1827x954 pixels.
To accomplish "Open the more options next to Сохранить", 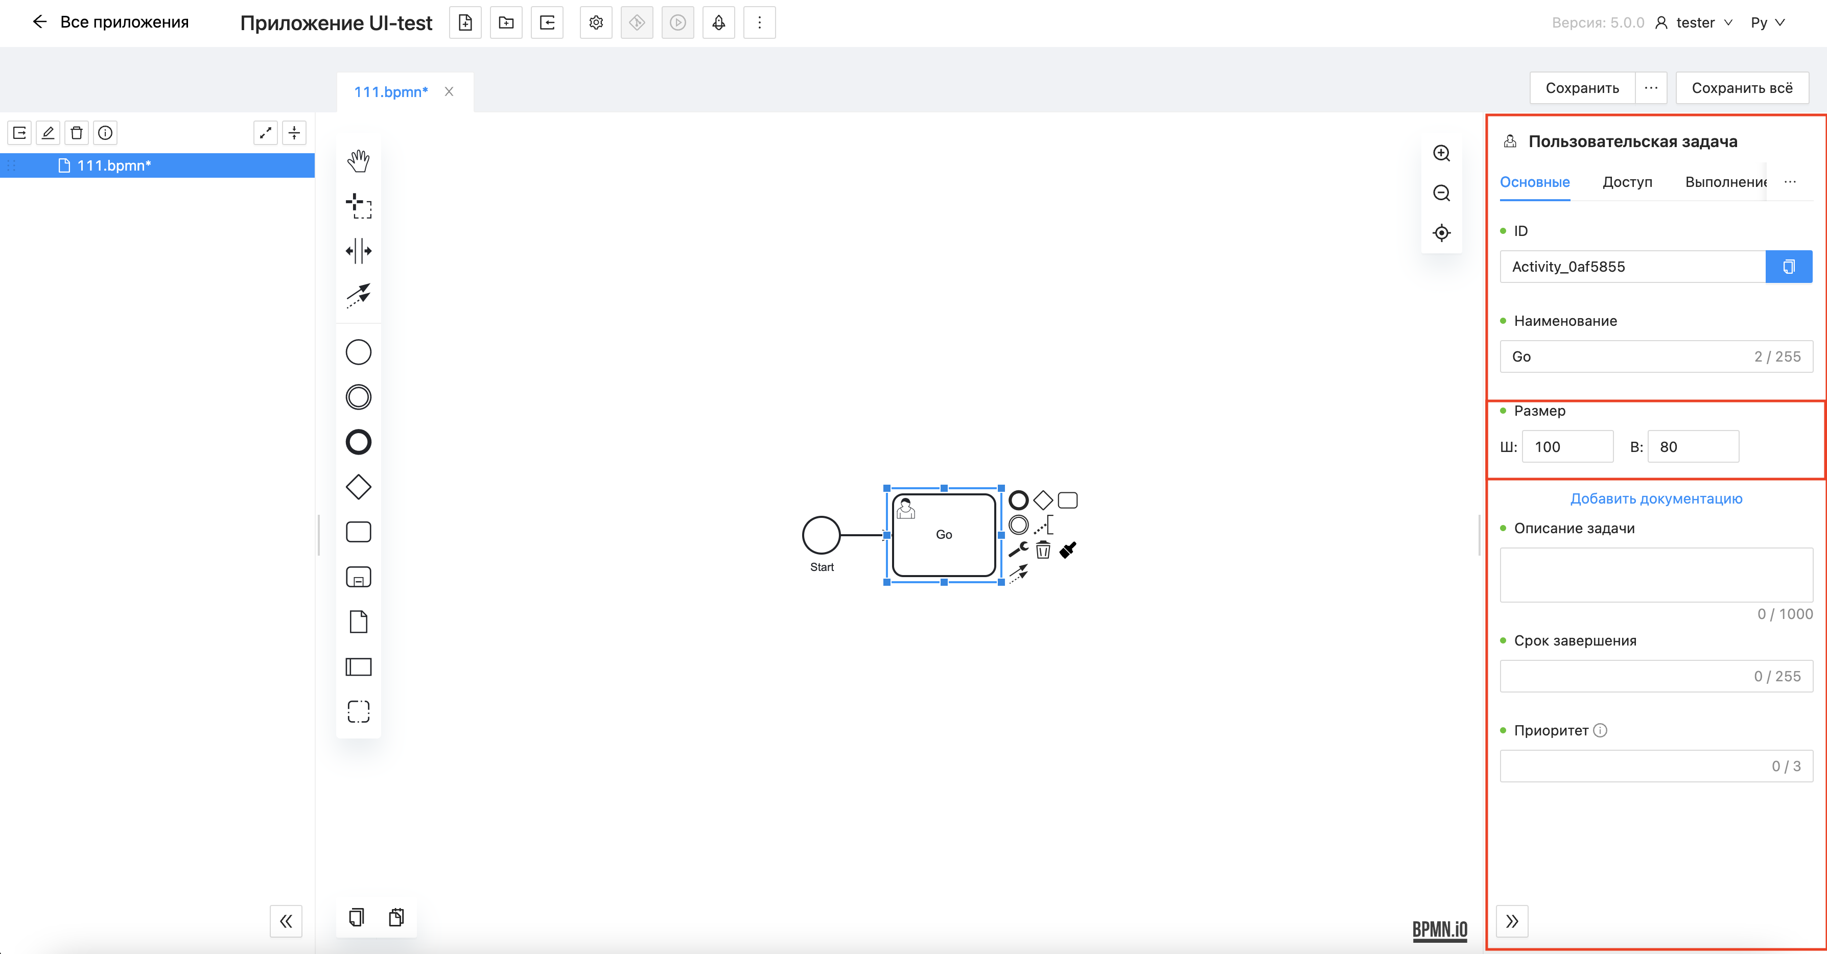I will 1650,88.
